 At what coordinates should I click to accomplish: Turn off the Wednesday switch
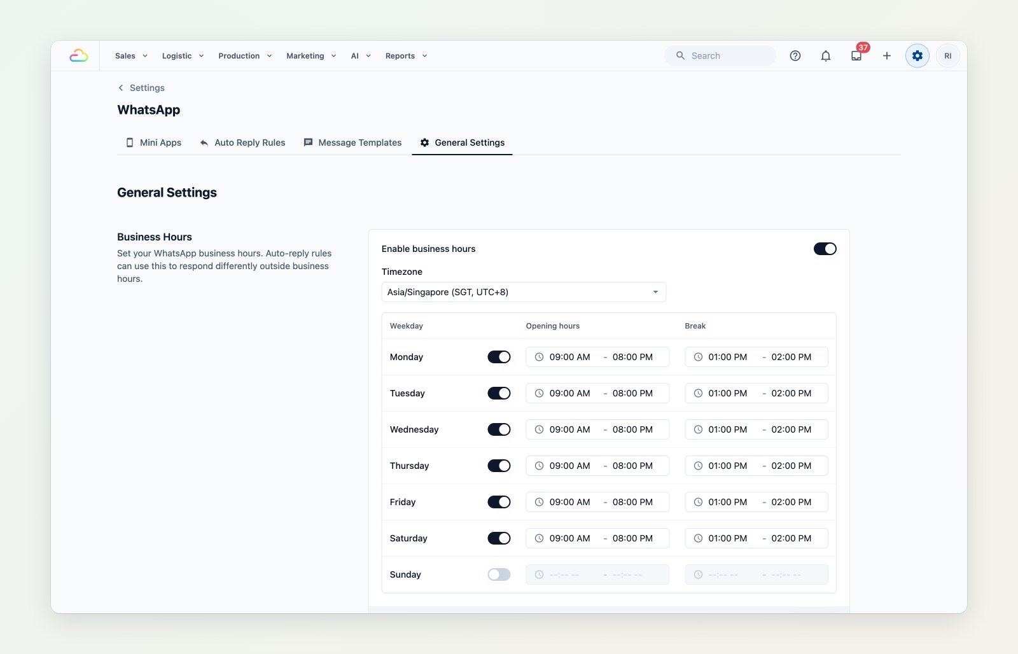click(x=499, y=429)
